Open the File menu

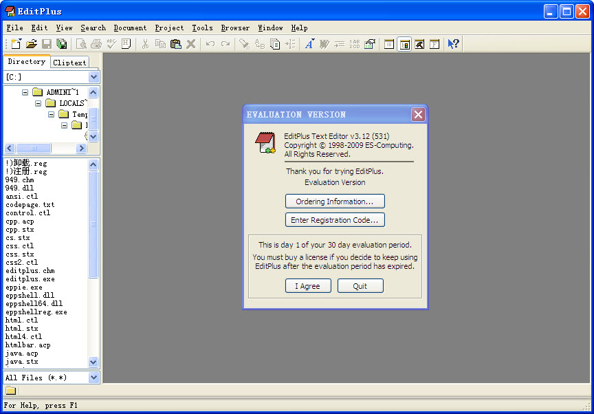(x=14, y=28)
